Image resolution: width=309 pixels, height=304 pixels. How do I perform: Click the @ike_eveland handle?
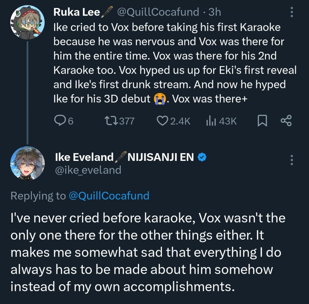click(x=88, y=170)
